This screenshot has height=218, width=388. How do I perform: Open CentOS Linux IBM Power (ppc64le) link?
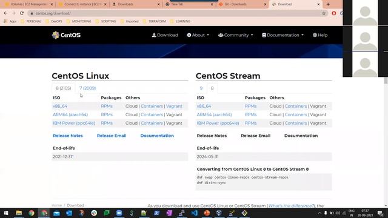tap(74, 123)
